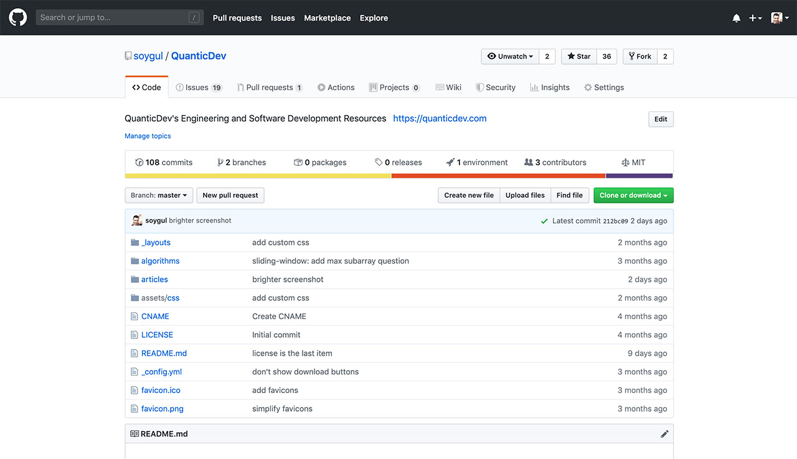This screenshot has height=459, width=797.
Task: Open the https://quanticdev.com link
Action: pos(440,118)
